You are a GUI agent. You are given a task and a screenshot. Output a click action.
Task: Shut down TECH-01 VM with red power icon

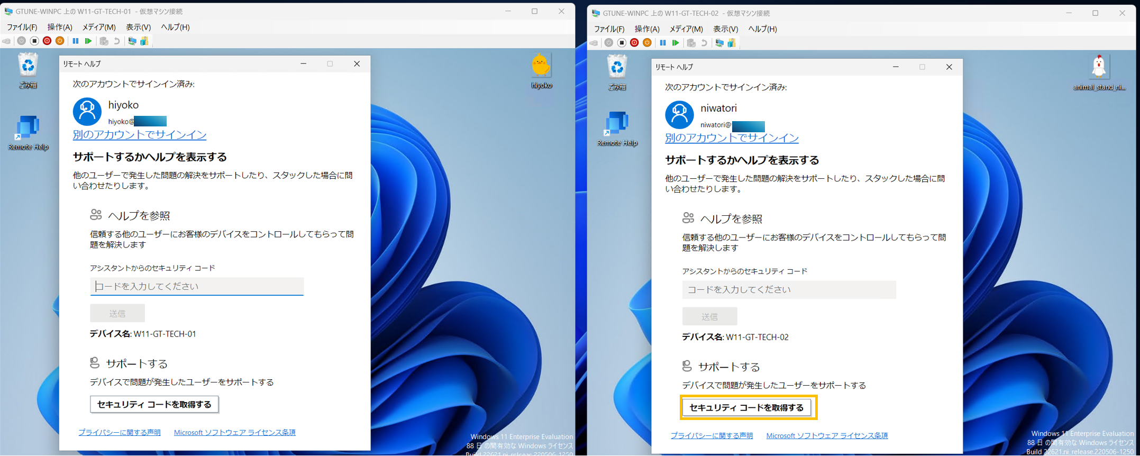pyautogui.click(x=47, y=41)
